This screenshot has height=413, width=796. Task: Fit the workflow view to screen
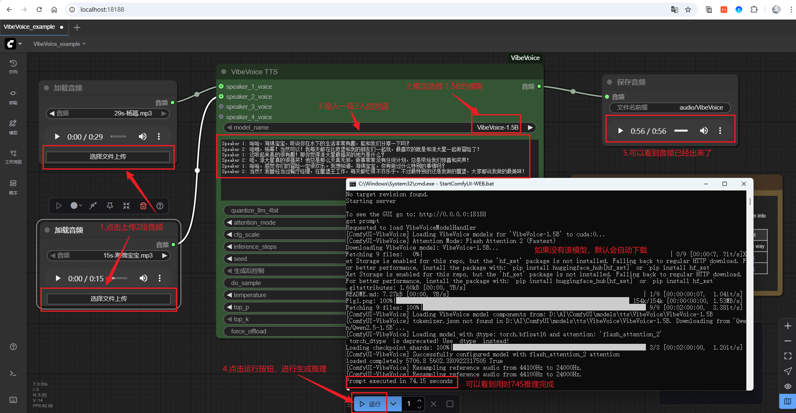tap(788, 356)
